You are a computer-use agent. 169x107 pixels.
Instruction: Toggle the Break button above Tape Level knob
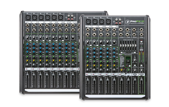[141, 65]
